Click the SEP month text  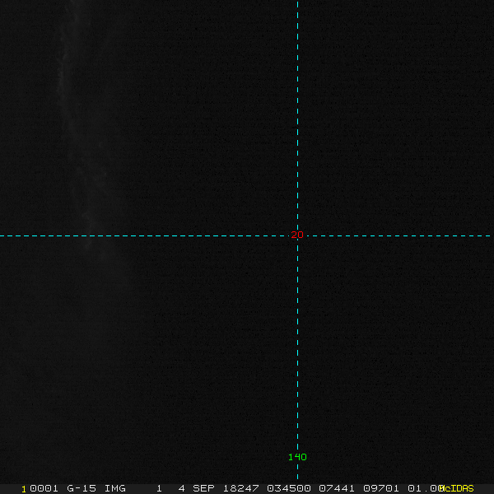203,488
